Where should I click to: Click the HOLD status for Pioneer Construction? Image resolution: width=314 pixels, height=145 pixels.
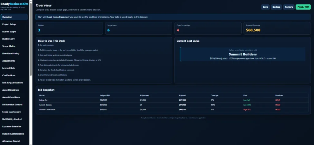[278, 110]
